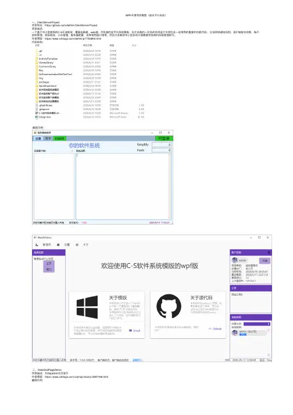This screenshot has height=415, width=293.
Task: Click the welcome C-S wpf headline text
Action: click(149, 266)
